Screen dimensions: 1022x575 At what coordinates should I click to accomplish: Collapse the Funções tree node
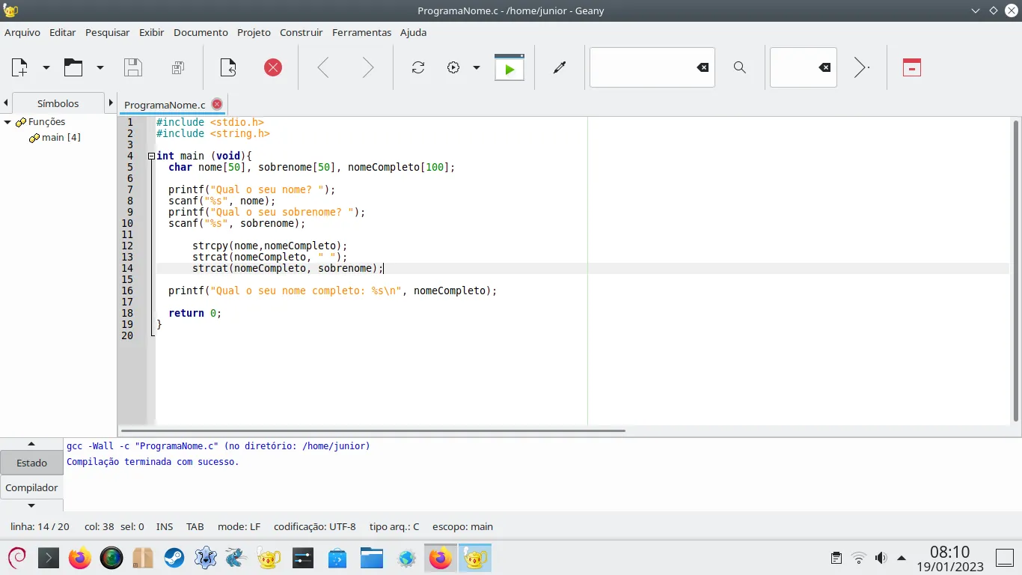point(7,122)
